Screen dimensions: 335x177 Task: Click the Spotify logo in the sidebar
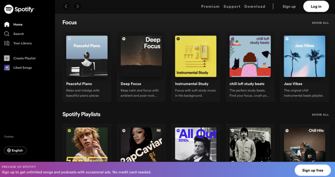pos(19,9)
